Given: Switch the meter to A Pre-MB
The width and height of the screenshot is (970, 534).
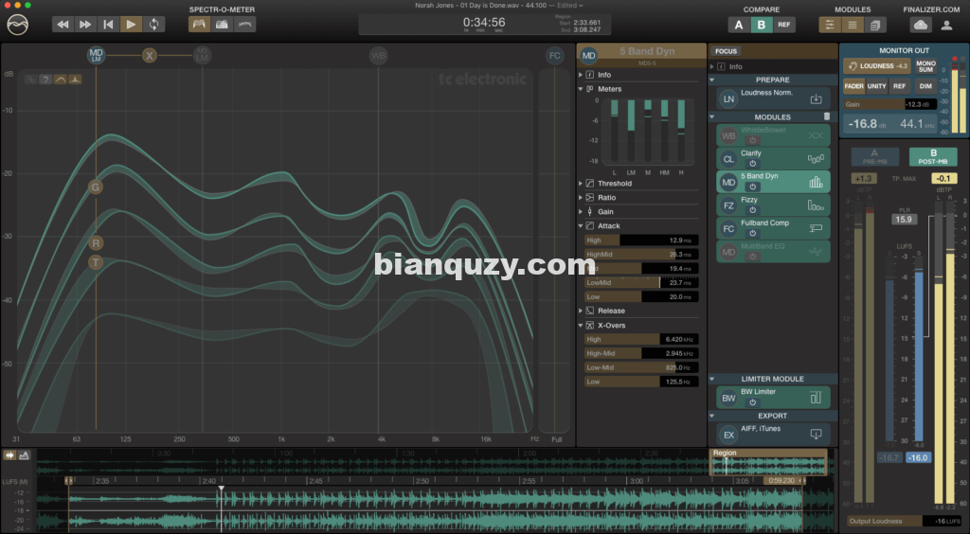Looking at the screenshot, I should (874, 157).
